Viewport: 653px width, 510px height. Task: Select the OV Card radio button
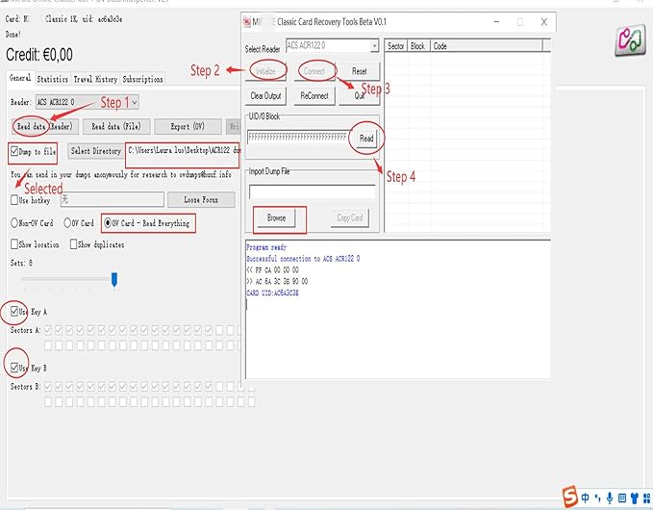67,223
